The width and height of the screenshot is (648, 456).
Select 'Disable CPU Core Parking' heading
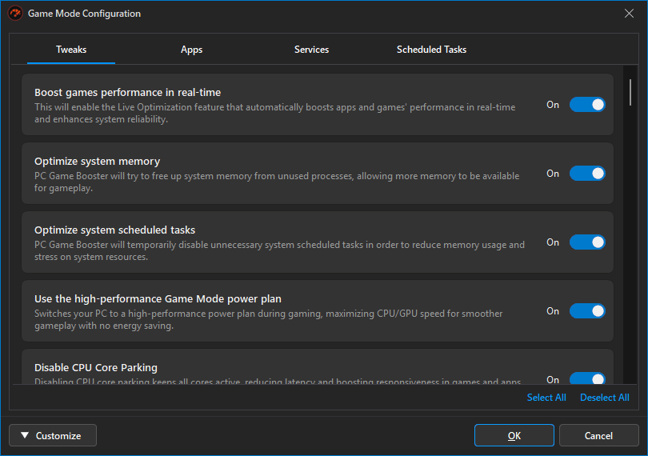(x=96, y=367)
